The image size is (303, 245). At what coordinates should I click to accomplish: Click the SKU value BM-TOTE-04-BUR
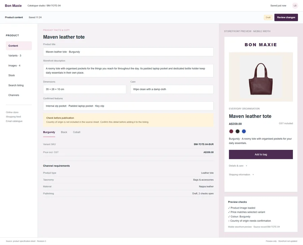coord(204,144)
